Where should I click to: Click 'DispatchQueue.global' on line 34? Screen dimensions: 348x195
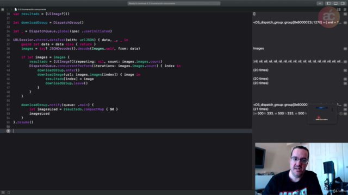coord(49,31)
